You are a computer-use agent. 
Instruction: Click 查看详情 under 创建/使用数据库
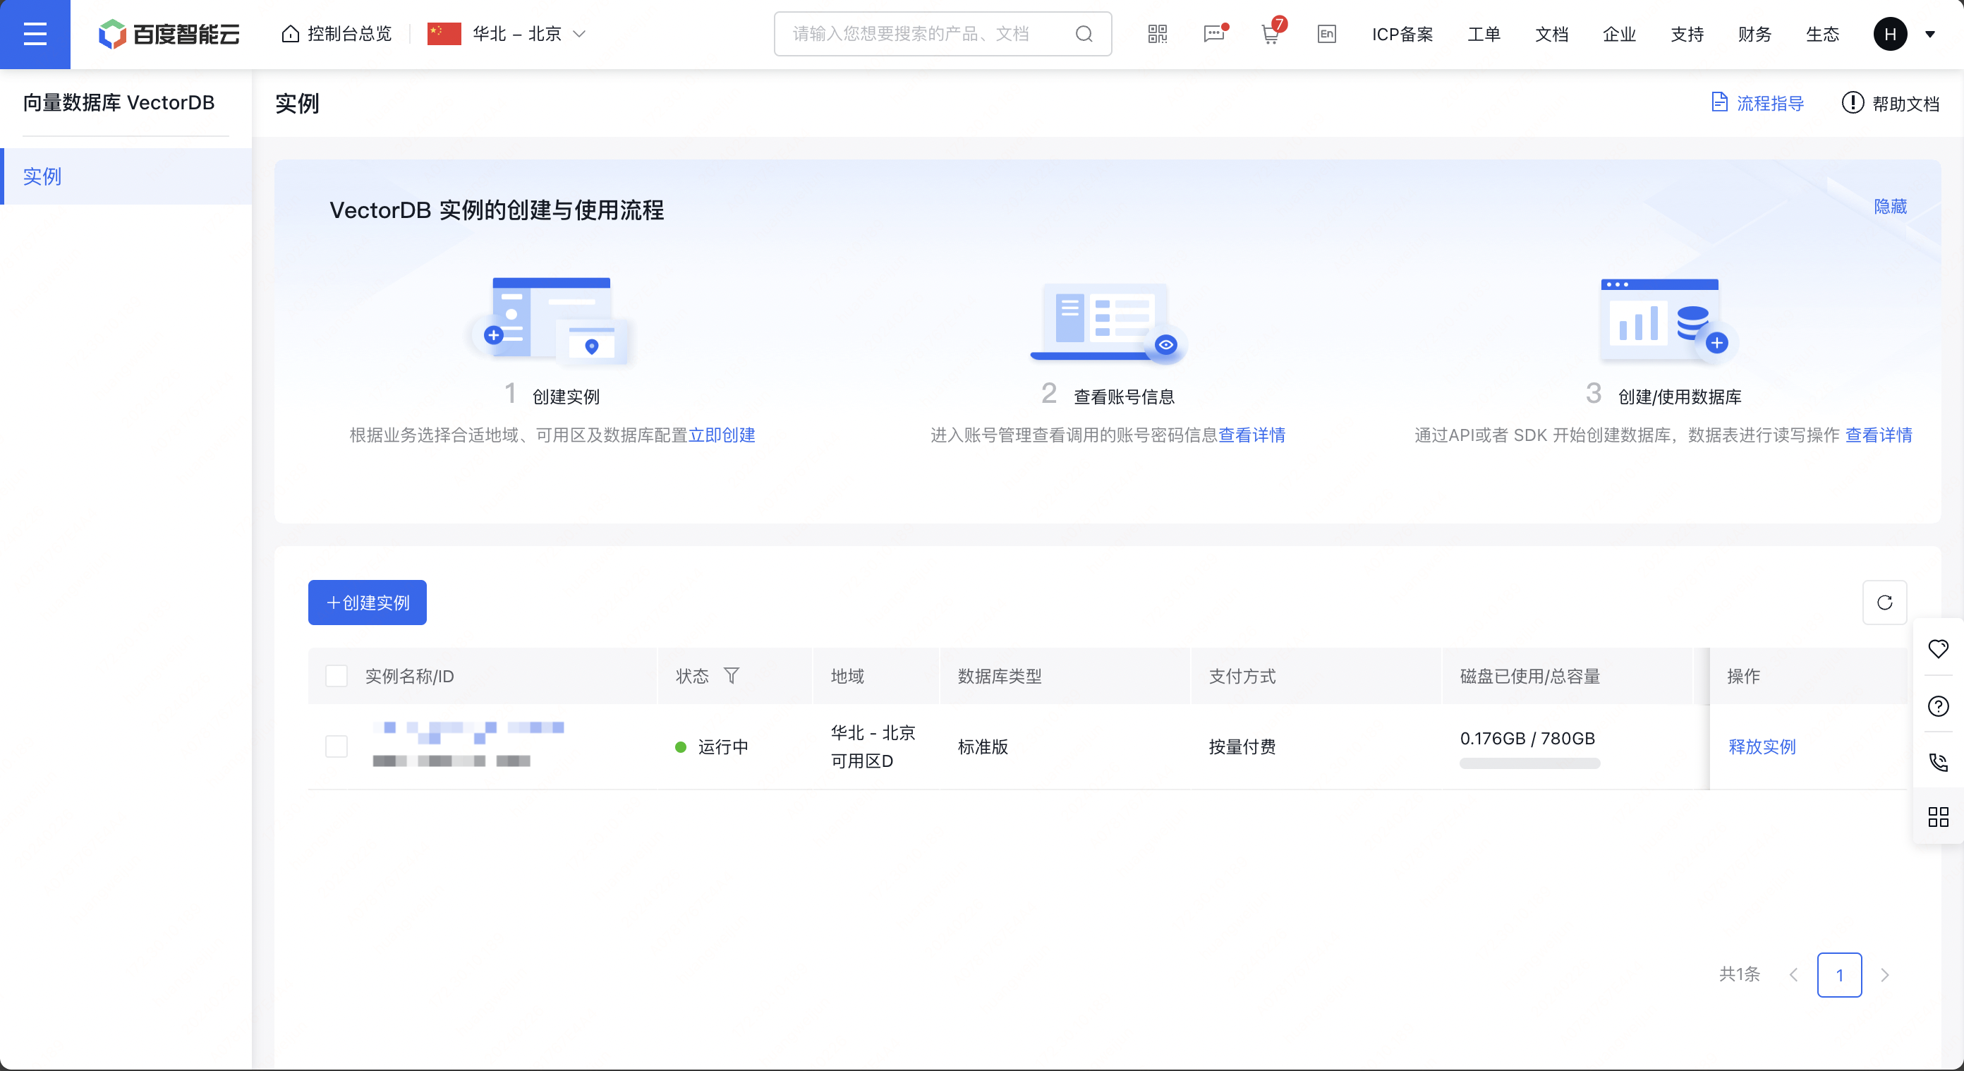tap(1878, 435)
